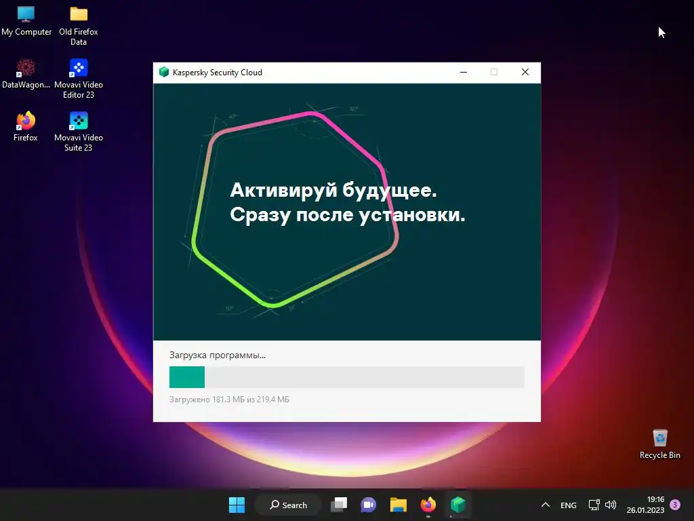Click the download progress bar
The width and height of the screenshot is (694, 521).
click(x=346, y=377)
